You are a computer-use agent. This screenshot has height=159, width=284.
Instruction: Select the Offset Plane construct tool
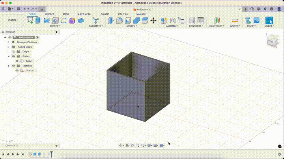tap(217, 20)
